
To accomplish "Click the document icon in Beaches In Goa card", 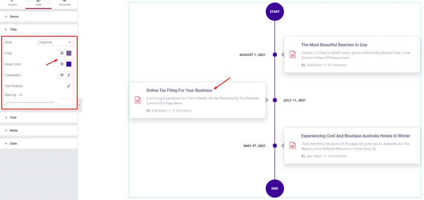I will (293, 54).
